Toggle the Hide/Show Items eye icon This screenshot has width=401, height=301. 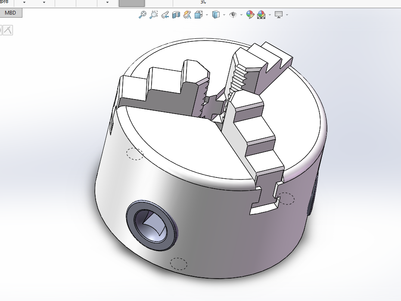[x=233, y=15]
